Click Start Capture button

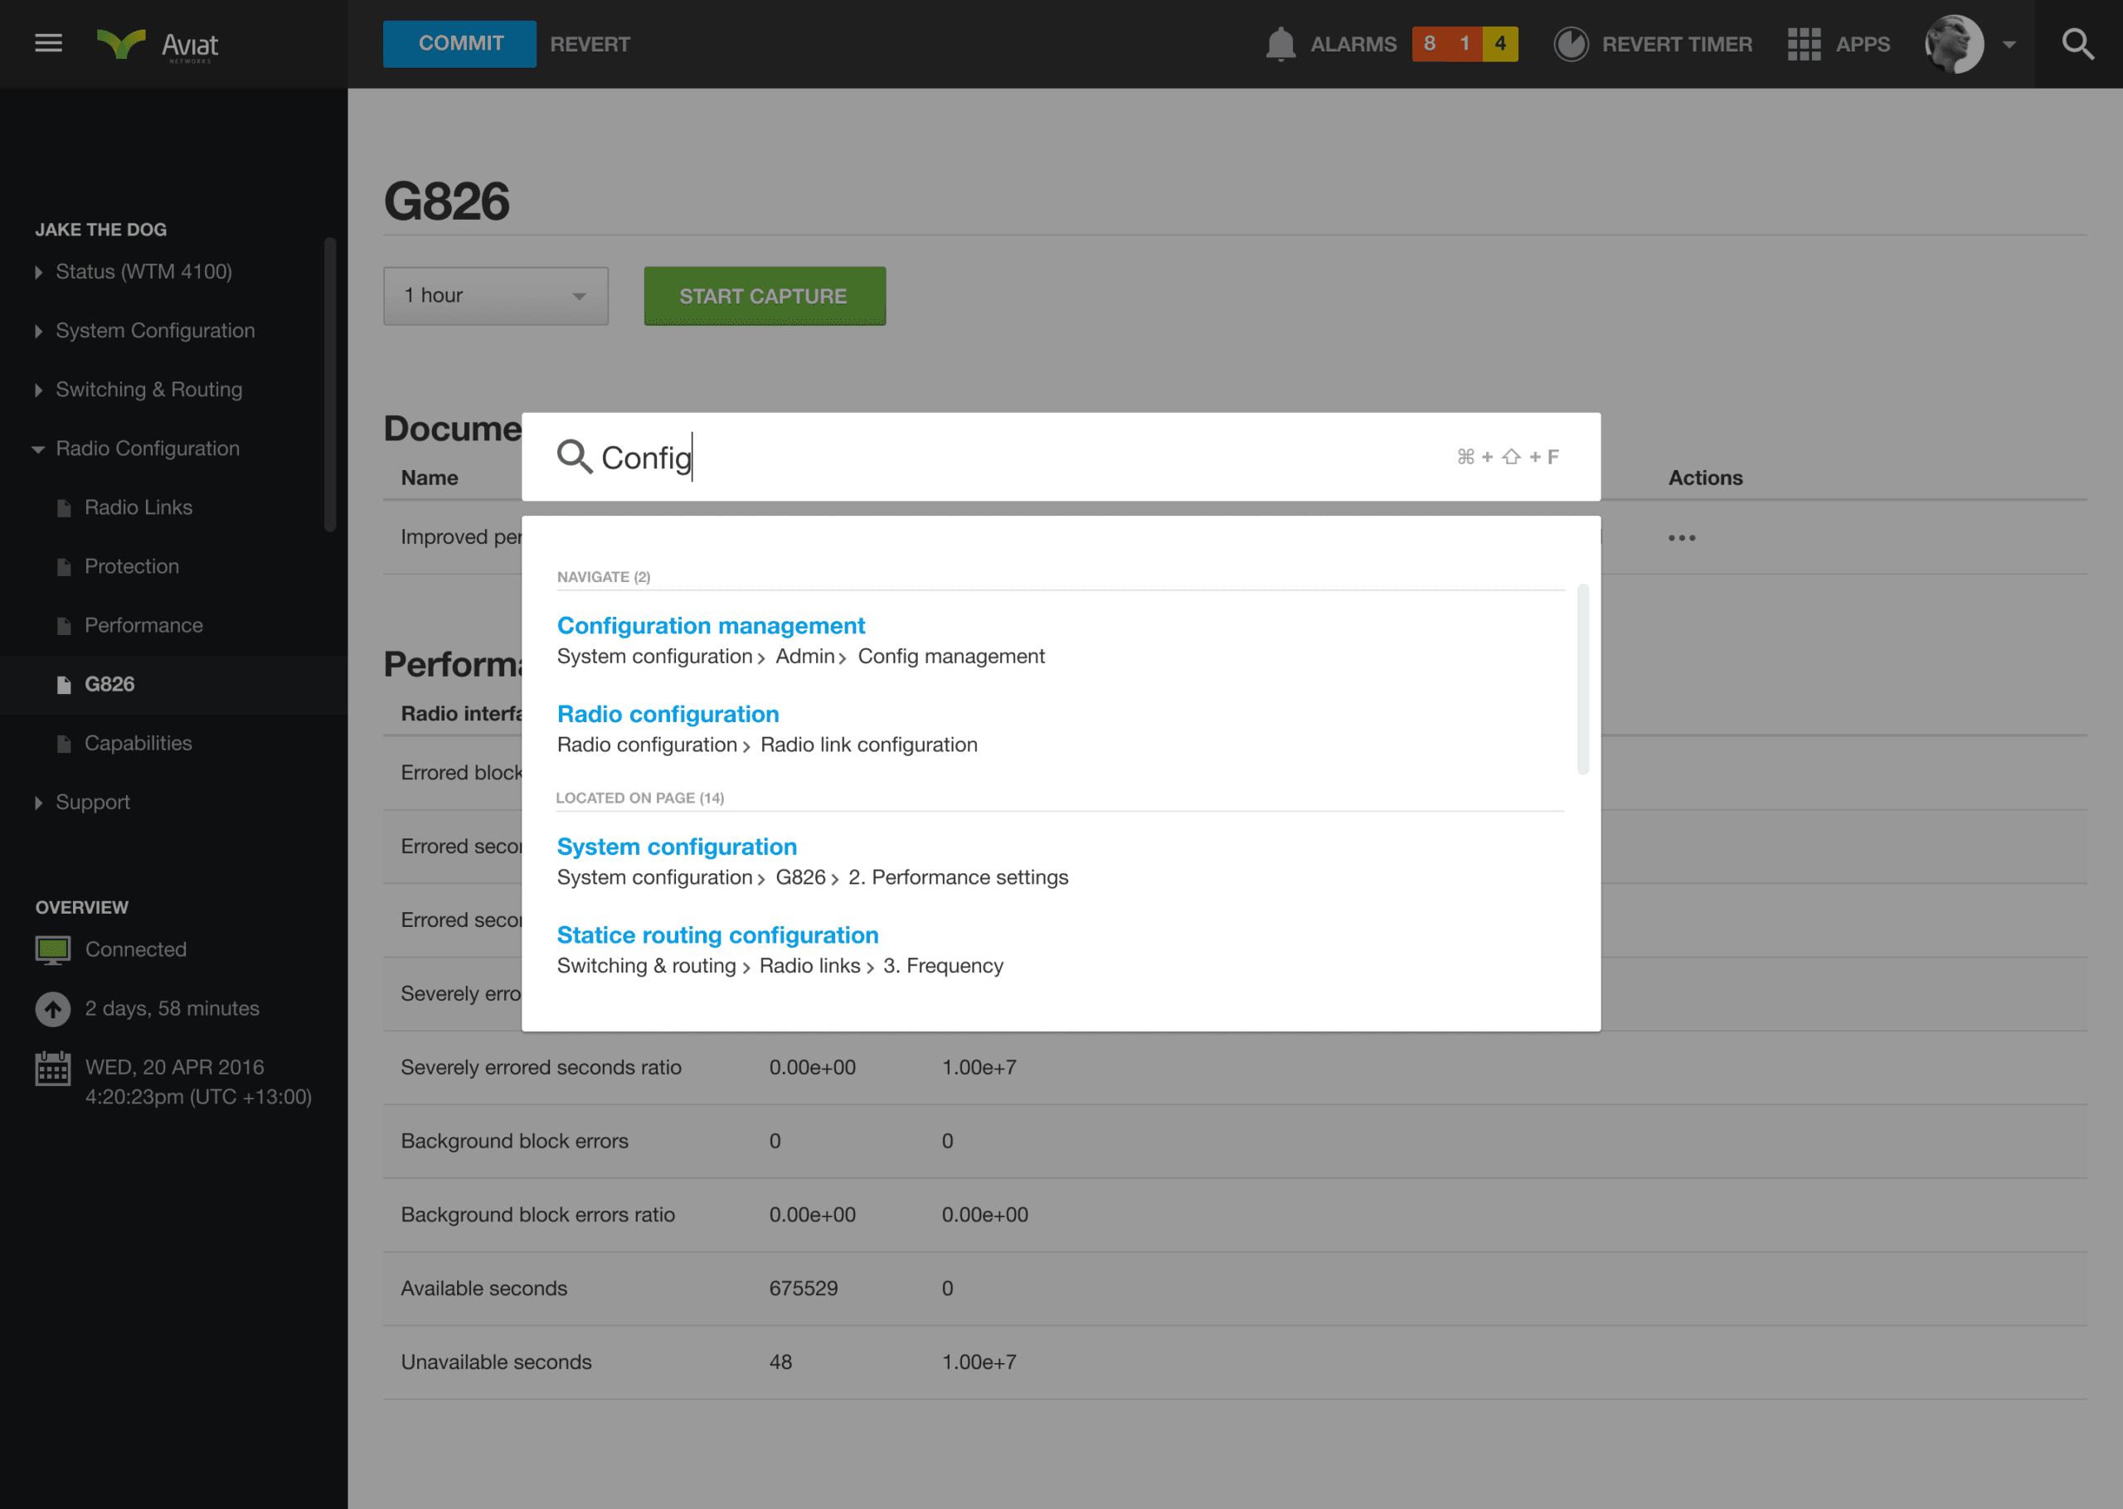[764, 295]
